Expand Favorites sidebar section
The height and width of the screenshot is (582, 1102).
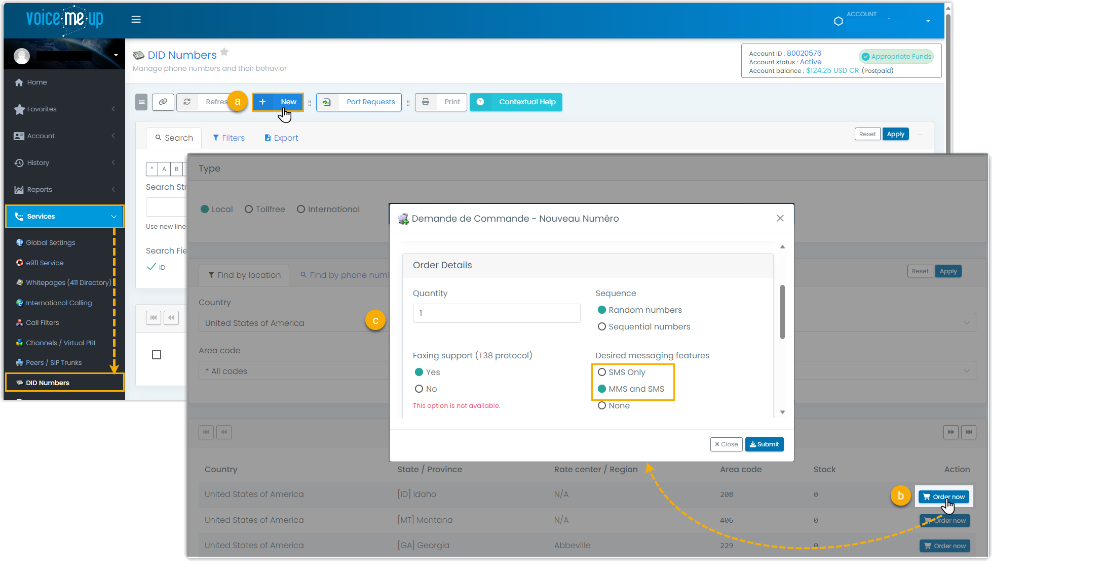tap(64, 109)
